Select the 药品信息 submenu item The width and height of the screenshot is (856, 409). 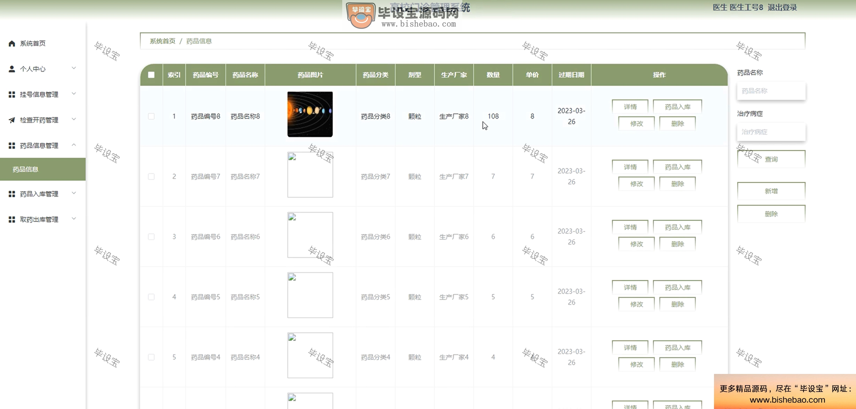point(43,169)
